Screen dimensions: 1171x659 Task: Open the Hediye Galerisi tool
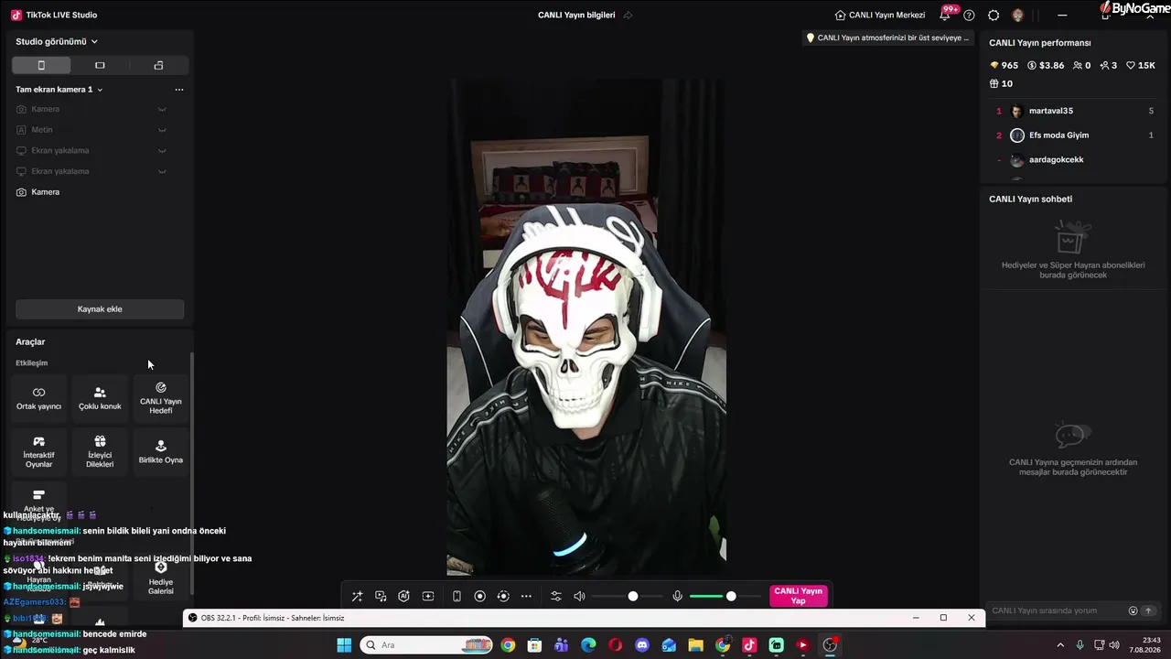click(x=161, y=578)
